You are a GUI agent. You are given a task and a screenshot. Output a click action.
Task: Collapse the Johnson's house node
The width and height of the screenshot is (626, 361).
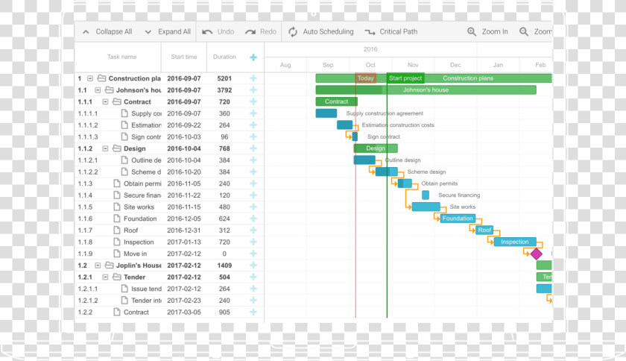pyautogui.click(x=98, y=90)
